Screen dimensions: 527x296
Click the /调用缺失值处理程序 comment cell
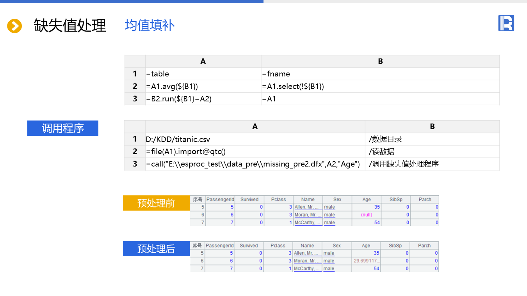(432, 164)
